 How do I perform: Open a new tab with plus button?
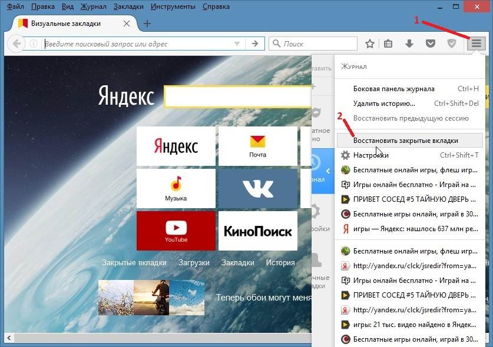pyautogui.click(x=147, y=24)
